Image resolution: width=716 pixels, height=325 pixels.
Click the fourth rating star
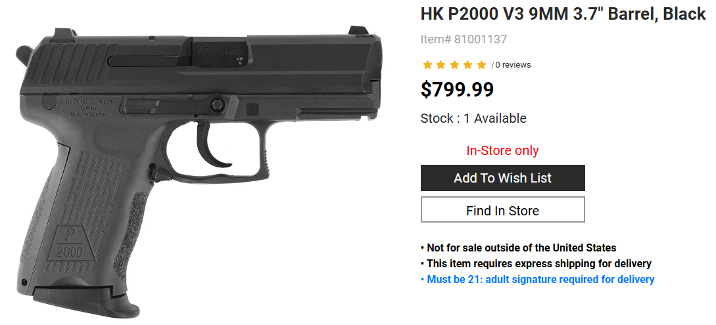click(467, 65)
